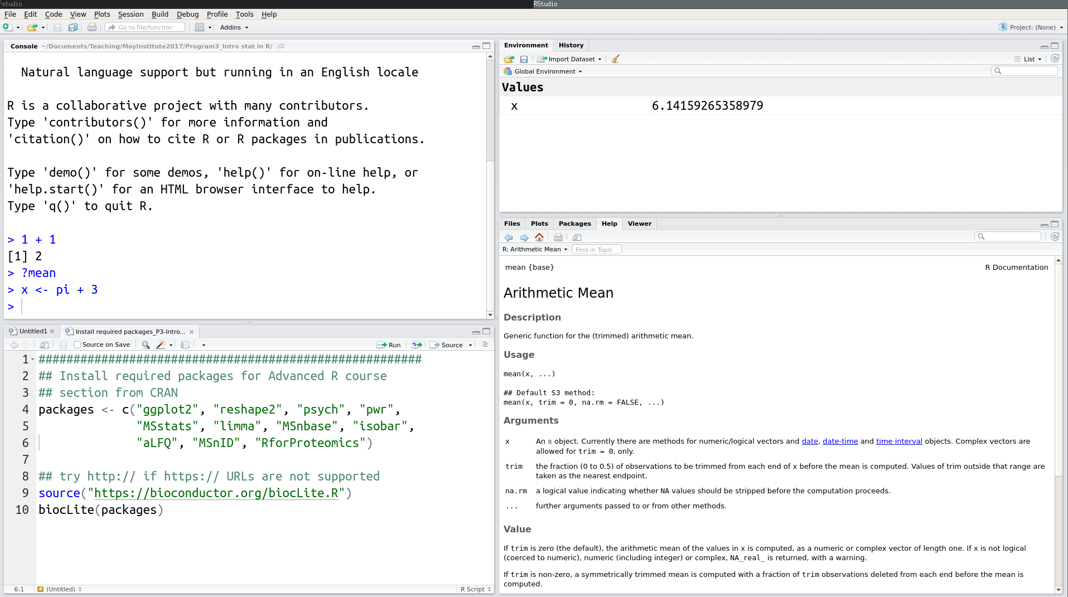
Task: Go back in Help history
Action: (x=509, y=237)
